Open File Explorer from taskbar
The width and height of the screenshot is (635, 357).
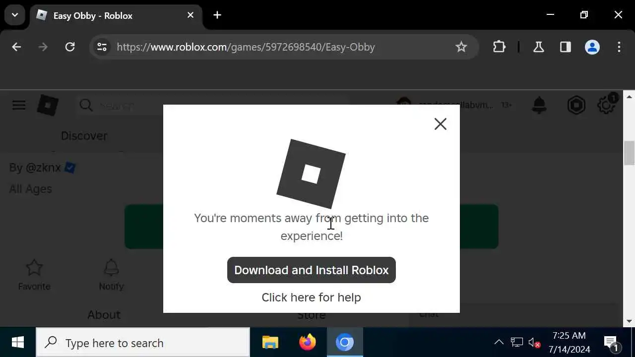pos(270,343)
